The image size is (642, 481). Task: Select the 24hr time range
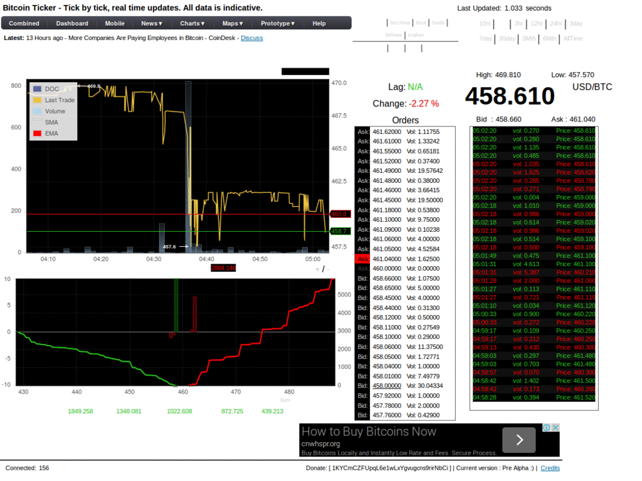pyautogui.click(x=556, y=24)
